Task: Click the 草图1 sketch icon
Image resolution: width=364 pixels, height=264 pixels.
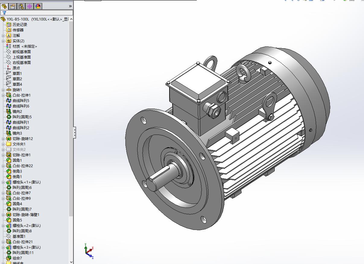Action: 9,73
